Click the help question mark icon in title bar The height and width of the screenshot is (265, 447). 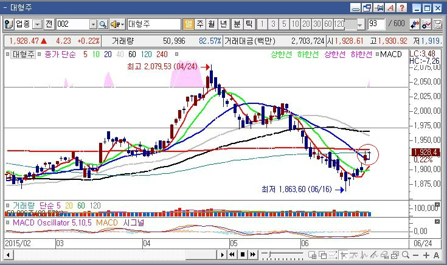point(402,8)
